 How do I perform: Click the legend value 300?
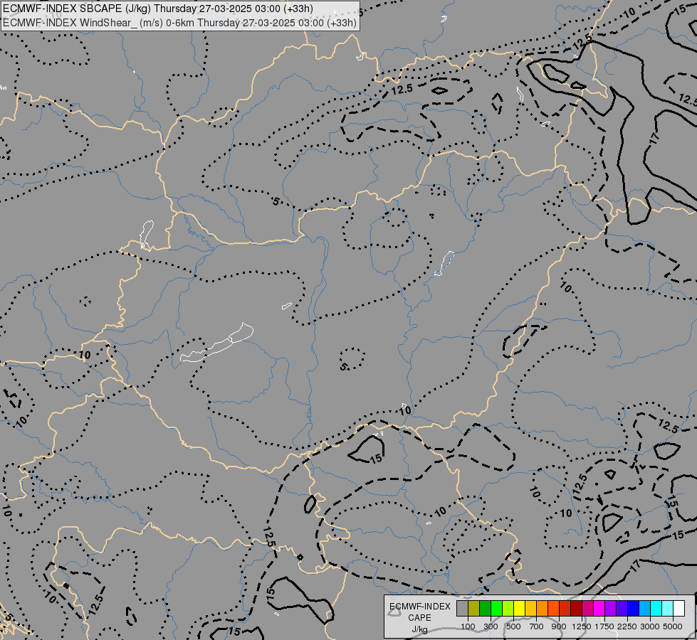[491, 626]
